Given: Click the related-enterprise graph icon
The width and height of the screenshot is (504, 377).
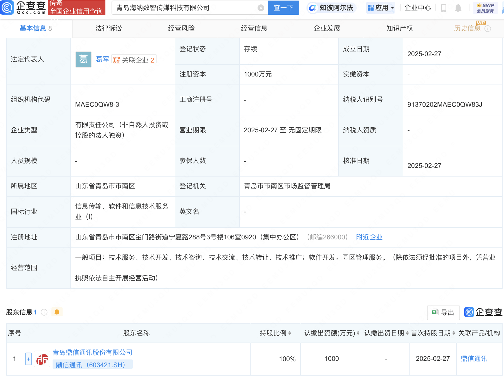Looking at the screenshot, I should click(117, 60).
